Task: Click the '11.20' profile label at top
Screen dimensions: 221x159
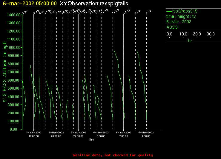Action: point(116,12)
